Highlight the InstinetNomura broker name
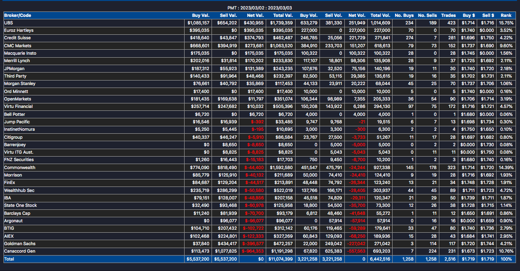The height and width of the screenshot is (271, 520). (19, 129)
